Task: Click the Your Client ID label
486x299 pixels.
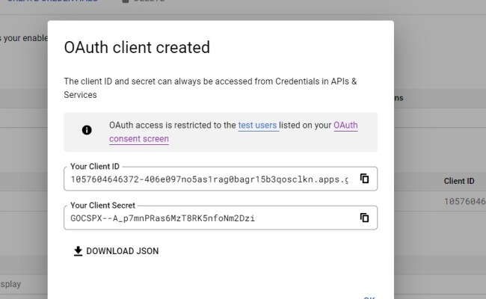Action: (x=94, y=167)
